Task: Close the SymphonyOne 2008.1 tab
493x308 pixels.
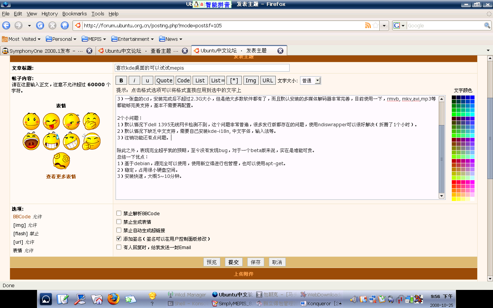Action: point(89,51)
